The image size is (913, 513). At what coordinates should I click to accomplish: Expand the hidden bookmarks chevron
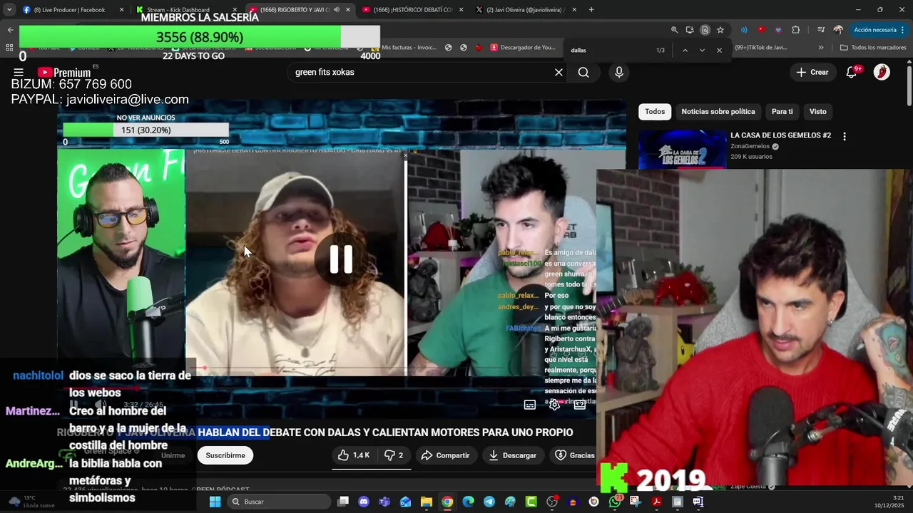pos(821,48)
